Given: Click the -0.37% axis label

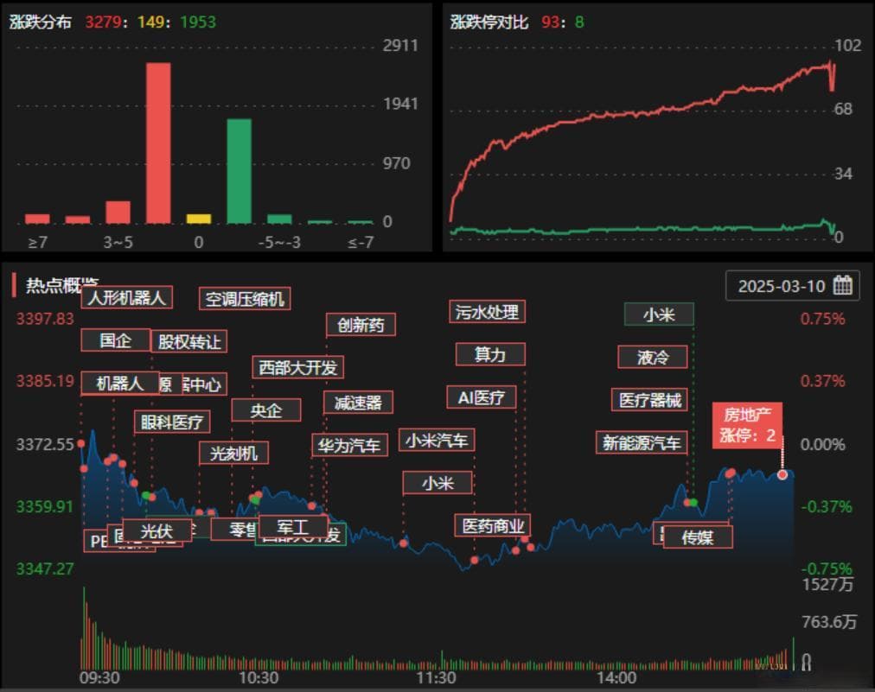Looking at the screenshot, I should 827,507.
